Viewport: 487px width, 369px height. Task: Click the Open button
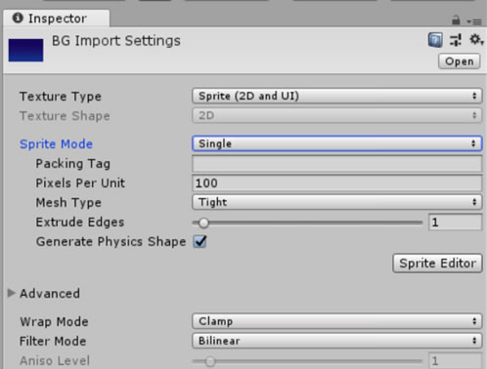(460, 61)
